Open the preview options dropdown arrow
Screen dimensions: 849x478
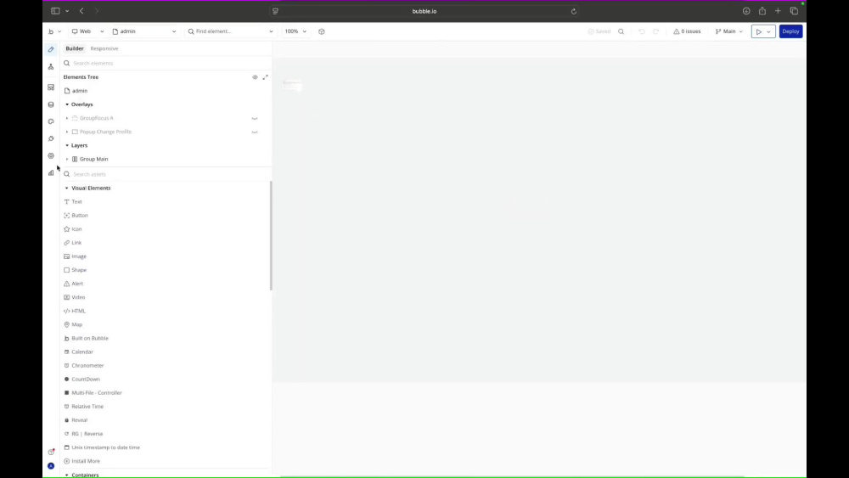point(768,31)
